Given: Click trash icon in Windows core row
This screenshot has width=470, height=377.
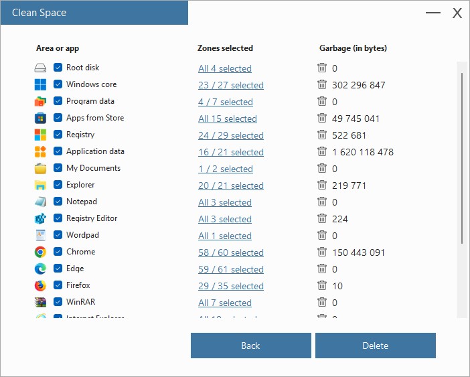Looking at the screenshot, I should click(322, 84).
